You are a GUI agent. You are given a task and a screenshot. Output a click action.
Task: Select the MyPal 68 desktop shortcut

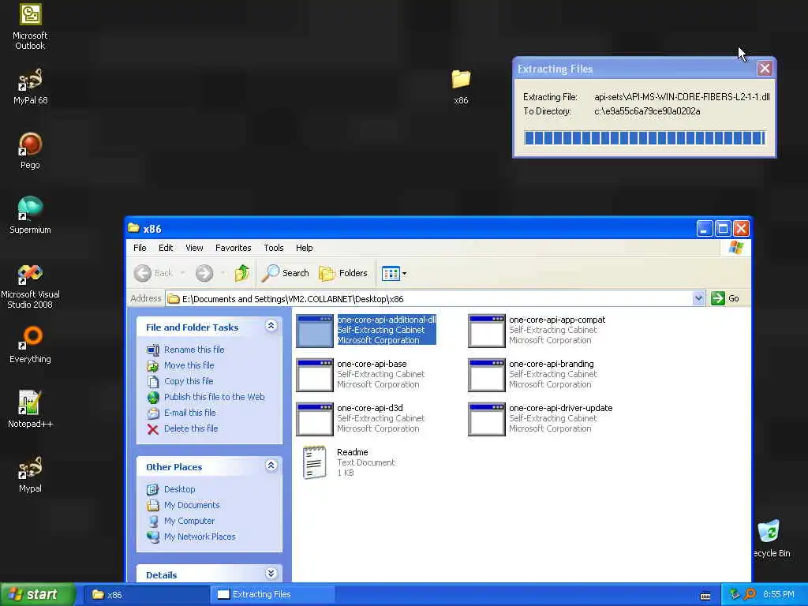tap(30, 86)
